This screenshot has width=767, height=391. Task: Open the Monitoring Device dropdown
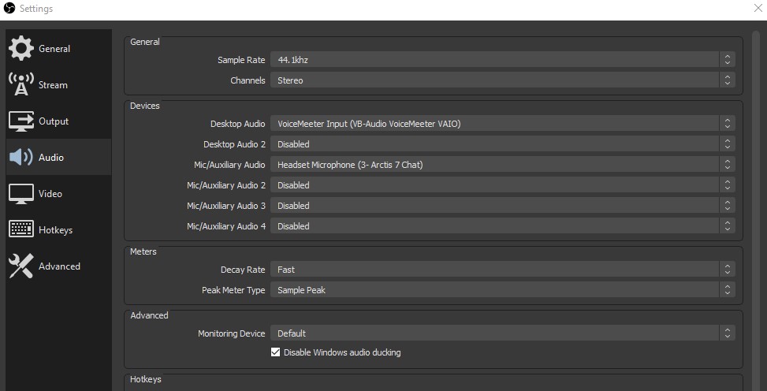click(502, 333)
